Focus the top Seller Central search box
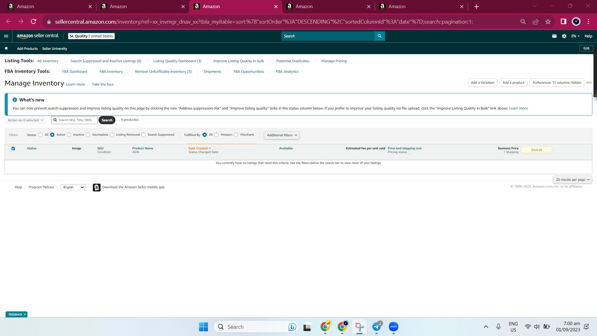The image size is (597, 336). pyautogui.click(x=328, y=36)
